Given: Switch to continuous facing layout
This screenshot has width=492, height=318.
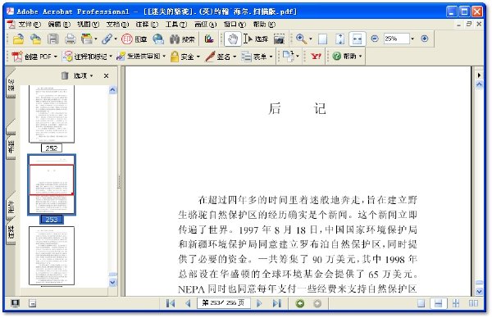Looking at the screenshot, I should (x=456, y=303).
